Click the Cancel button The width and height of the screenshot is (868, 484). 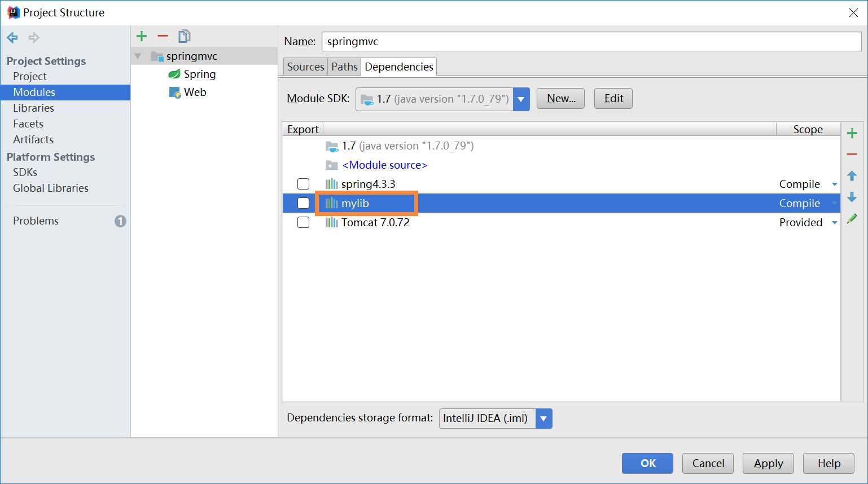point(708,463)
